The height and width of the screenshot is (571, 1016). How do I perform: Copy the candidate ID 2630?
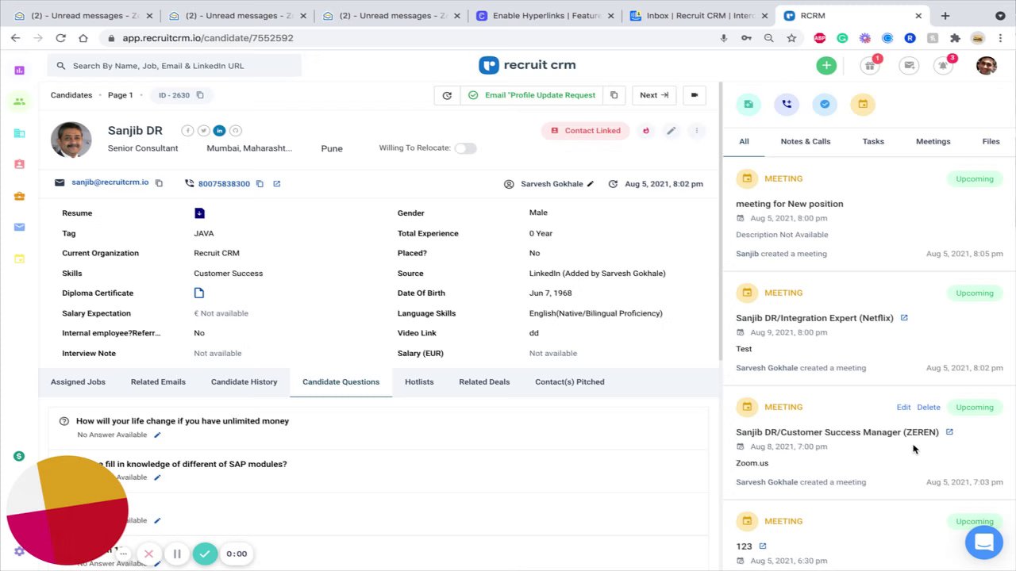coord(200,95)
